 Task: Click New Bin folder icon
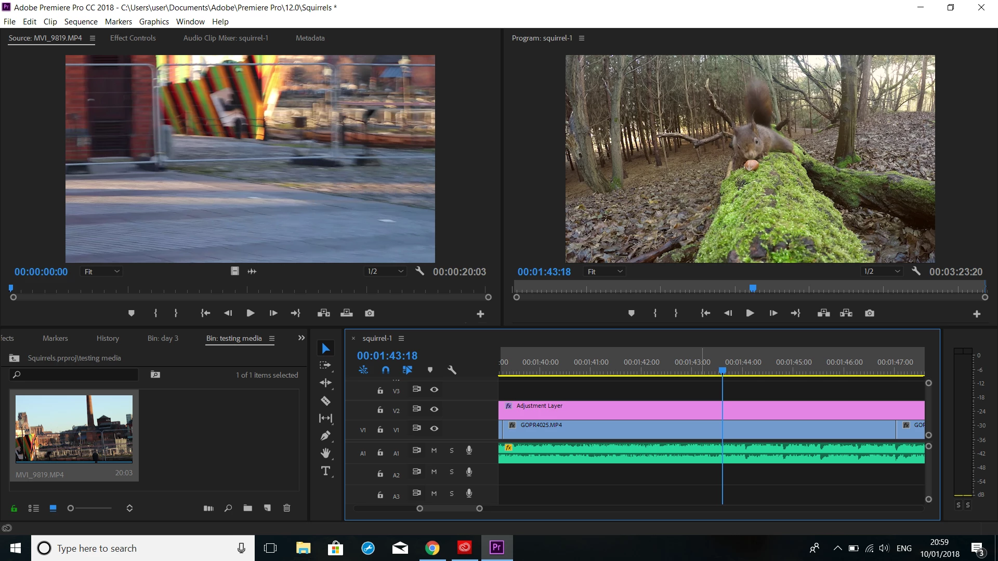(247, 508)
